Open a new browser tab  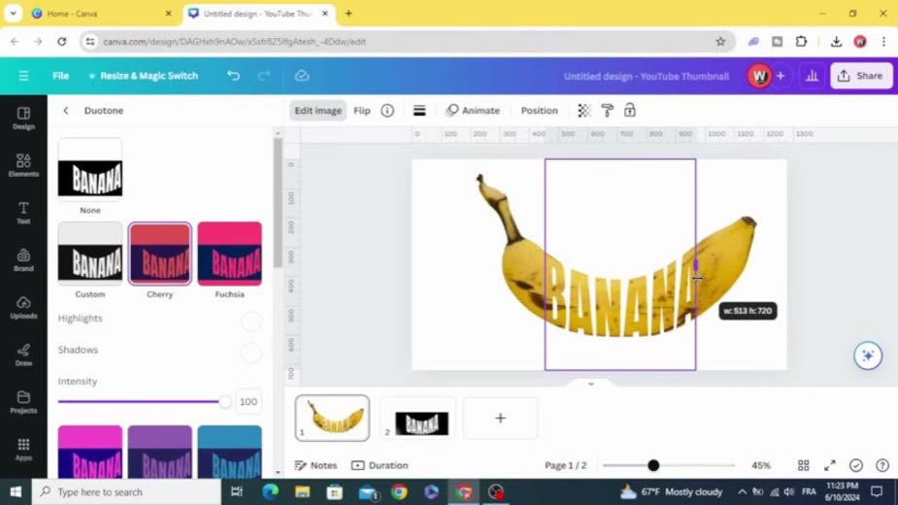[349, 14]
